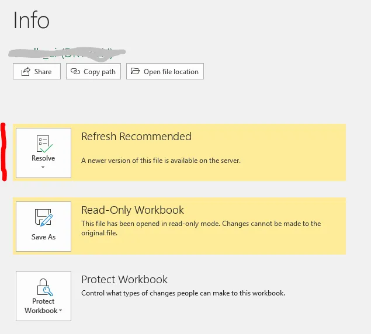Click the large Protect Workbook section heading

pyautogui.click(x=124, y=280)
